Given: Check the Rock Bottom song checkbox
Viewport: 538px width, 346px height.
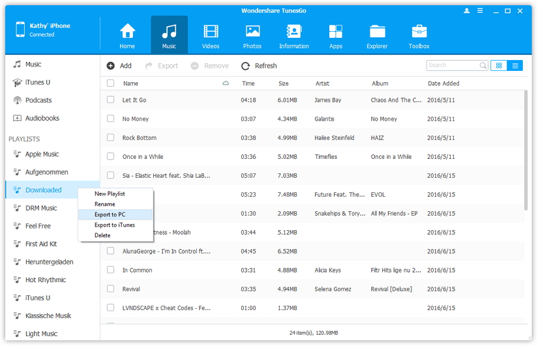Looking at the screenshot, I should pyautogui.click(x=111, y=138).
